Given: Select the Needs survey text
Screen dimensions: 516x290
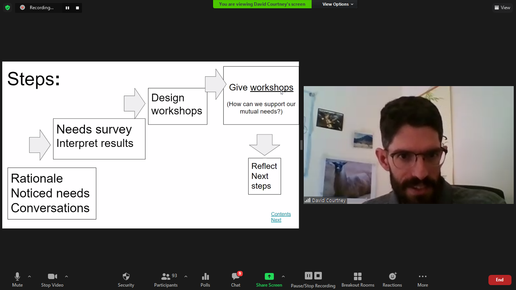Looking at the screenshot, I should [94, 130].
